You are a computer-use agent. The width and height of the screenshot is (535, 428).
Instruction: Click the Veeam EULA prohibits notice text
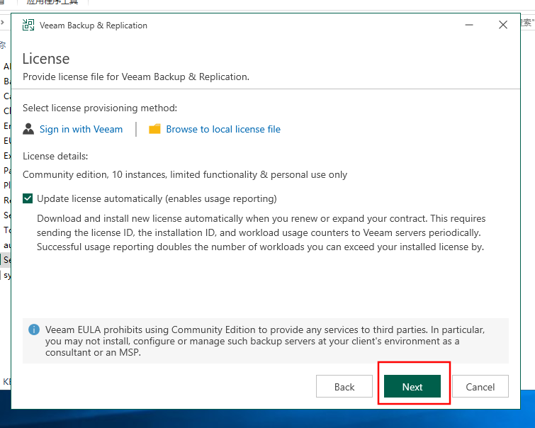[x=265, y=341]
